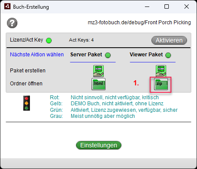The image size is (197, 169).
Task: Click the traffic light legend icon
Action: coord(26,103)
